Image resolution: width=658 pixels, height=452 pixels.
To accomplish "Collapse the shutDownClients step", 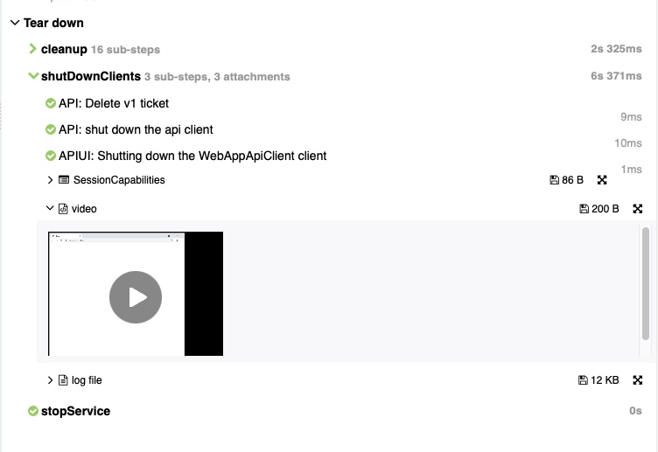I will 33,76.
